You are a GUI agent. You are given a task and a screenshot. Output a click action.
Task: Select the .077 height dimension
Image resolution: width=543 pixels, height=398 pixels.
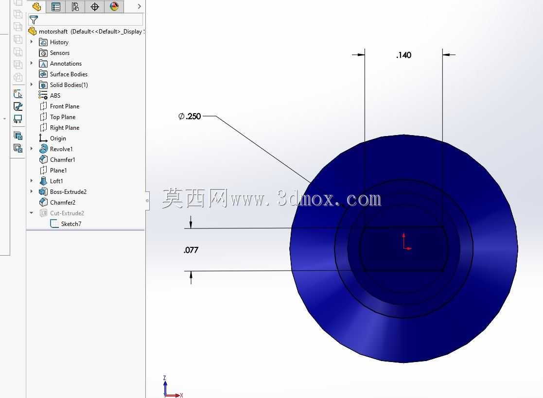pyautogui.click(x=191, y=250)
